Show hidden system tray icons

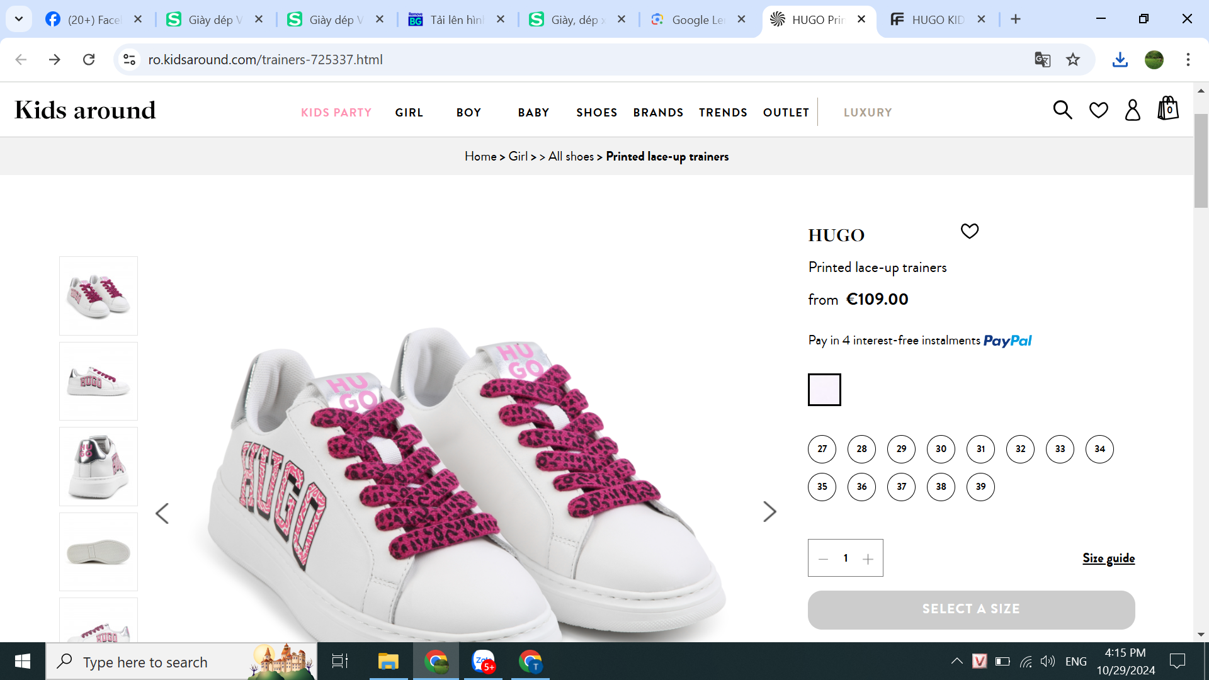(956, 661)
